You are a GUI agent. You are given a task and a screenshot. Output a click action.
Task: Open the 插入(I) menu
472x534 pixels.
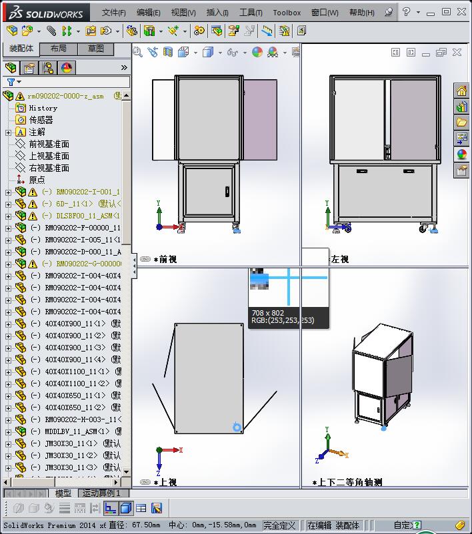217,13
